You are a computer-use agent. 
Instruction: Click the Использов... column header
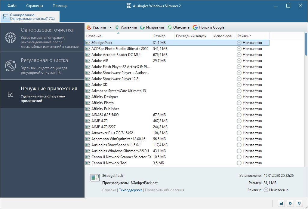pos(224,36)
